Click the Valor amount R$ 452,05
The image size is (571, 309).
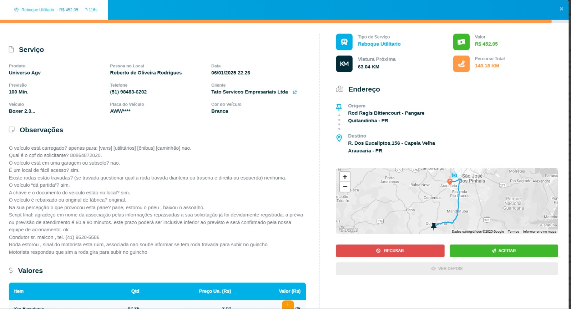click(x=486, y=44)
